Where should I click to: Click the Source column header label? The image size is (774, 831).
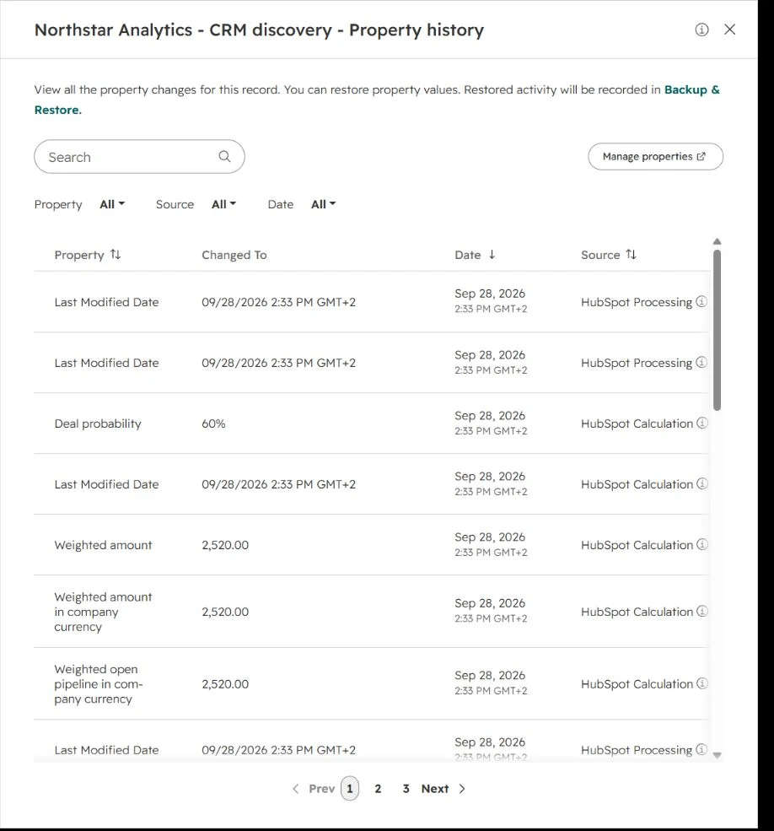(600, 255)
